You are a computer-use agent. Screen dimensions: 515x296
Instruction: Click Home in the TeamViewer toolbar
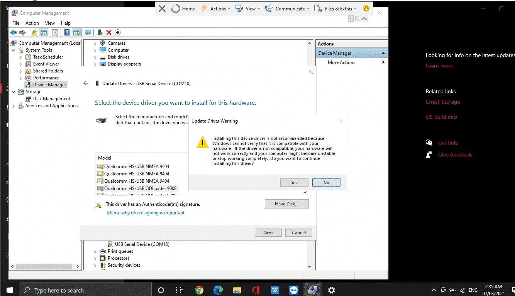[183, 8]
